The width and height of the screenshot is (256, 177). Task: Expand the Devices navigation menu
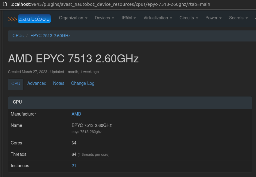pyautogui.click(x=104, y=18)
